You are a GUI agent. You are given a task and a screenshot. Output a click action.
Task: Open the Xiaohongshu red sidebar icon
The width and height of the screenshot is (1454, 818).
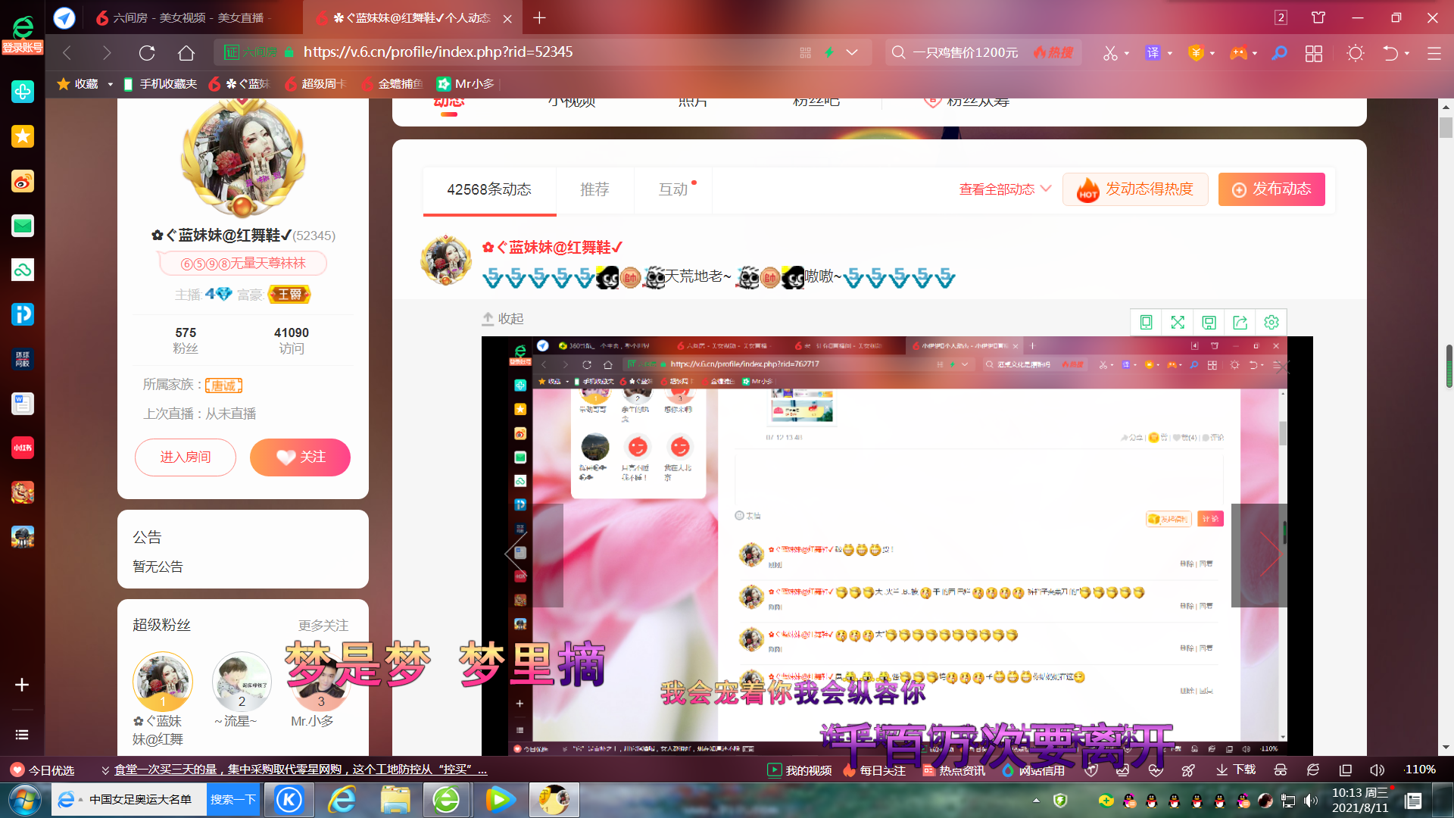point(23,448)
